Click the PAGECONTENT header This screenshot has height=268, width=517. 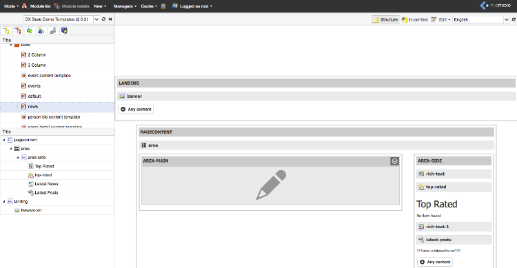[316, 132]
